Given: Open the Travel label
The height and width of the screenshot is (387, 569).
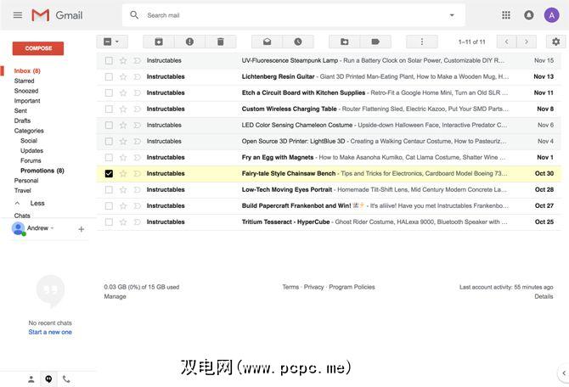Looking at the screenshot, I should pyautogui.click(x=22, y=190).
